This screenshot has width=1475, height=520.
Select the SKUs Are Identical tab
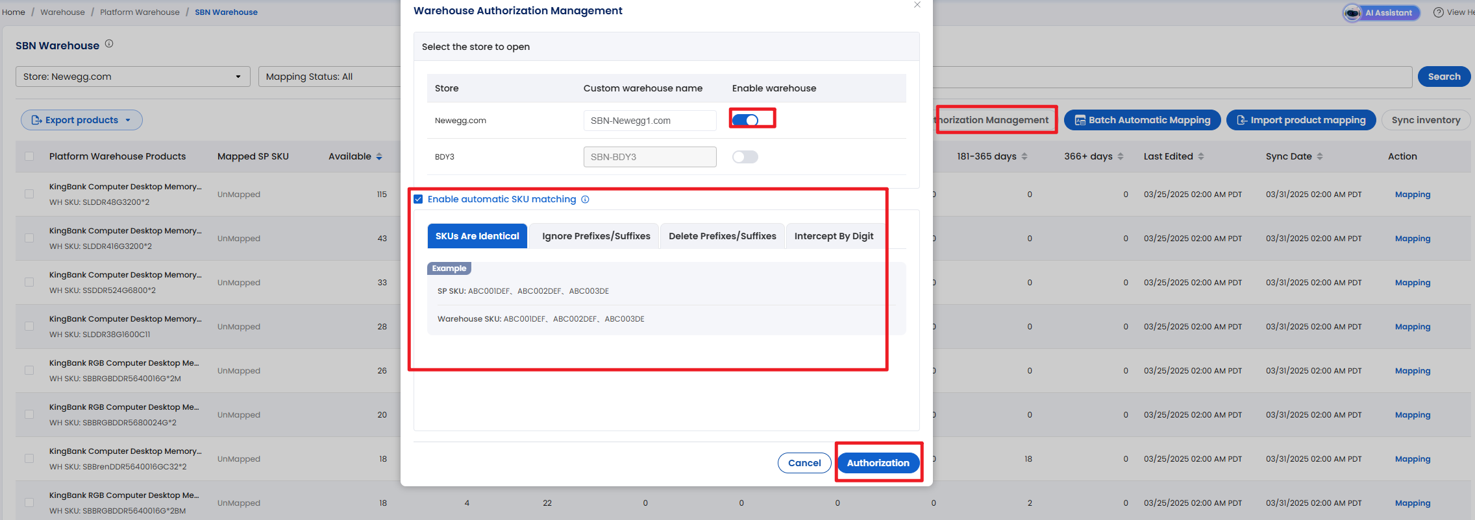click(x=477, y=236)
